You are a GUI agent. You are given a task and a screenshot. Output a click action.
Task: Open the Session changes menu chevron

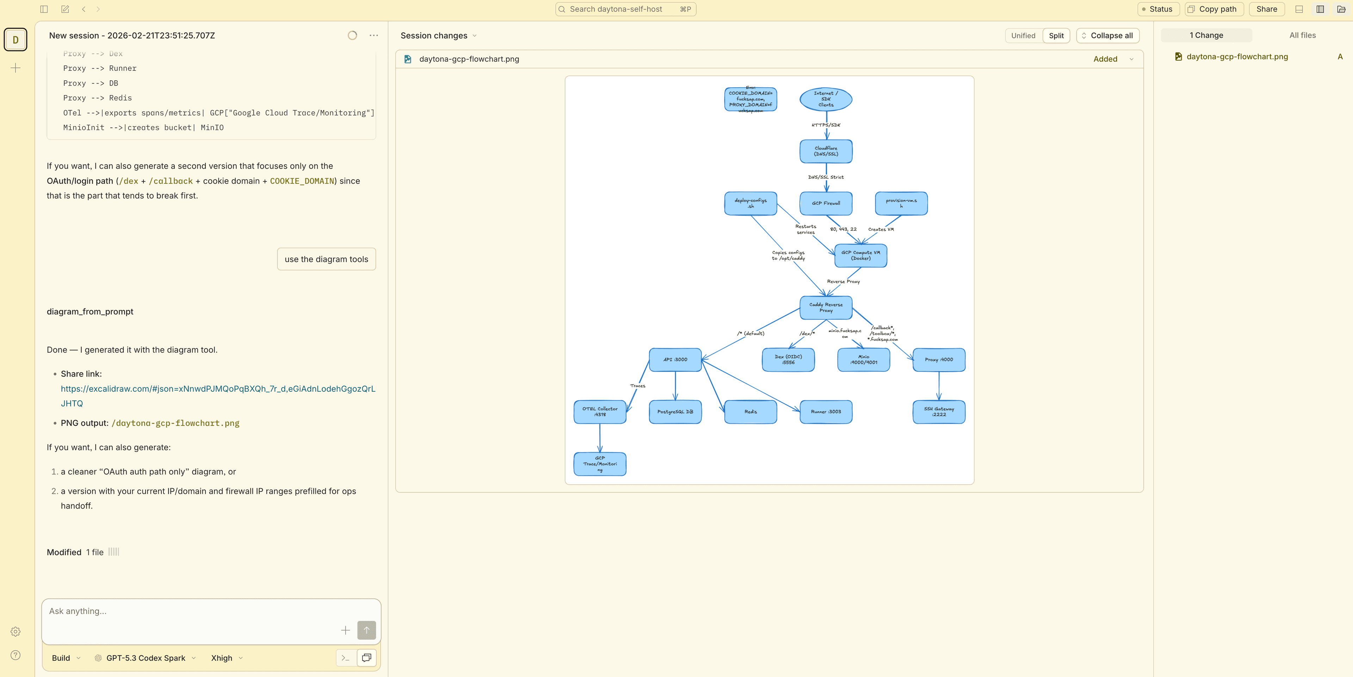click(474, 35)
